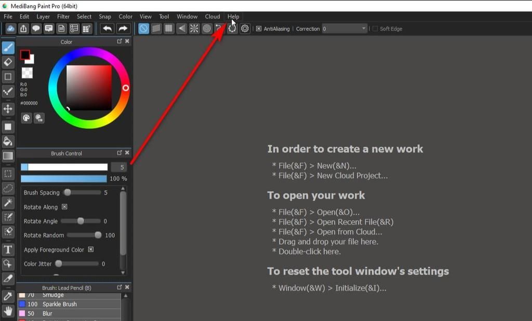Select the Gradient tool

(x=8, y=156)
